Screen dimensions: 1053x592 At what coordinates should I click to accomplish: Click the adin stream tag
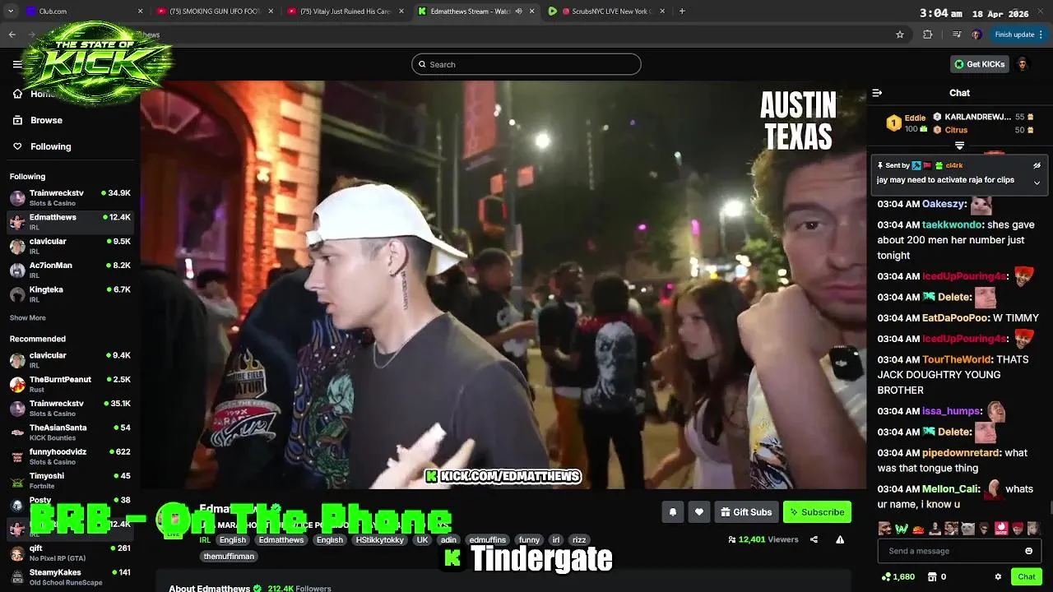(x=448, y=540)
